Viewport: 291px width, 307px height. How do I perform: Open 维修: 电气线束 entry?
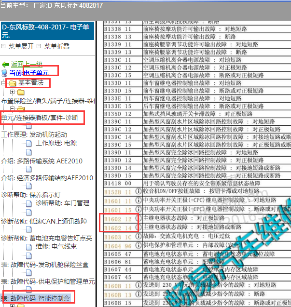click(x=56, y=246)
